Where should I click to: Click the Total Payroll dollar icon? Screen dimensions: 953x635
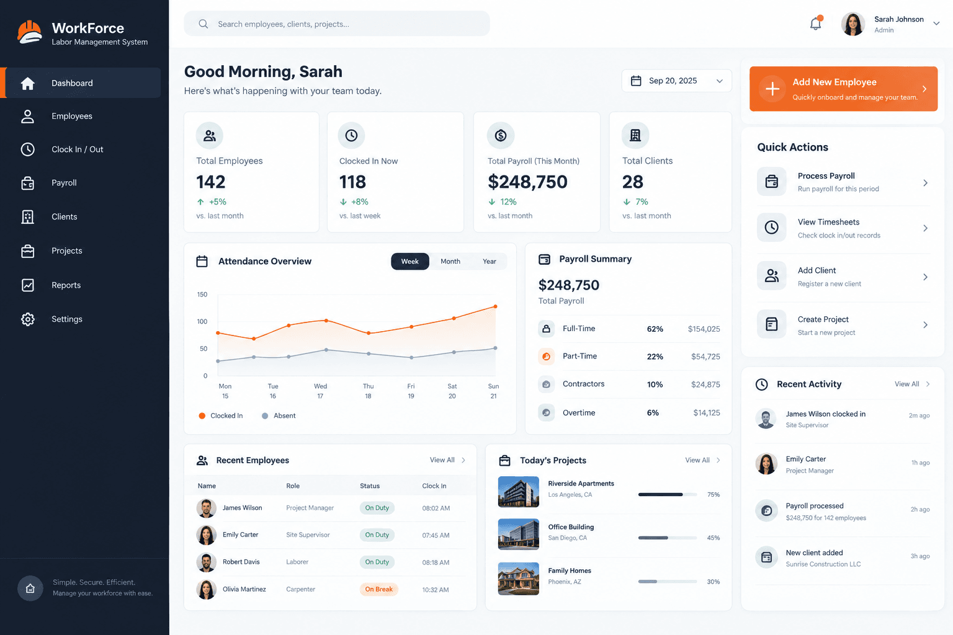pyautogui.click(x=501, y=135)
